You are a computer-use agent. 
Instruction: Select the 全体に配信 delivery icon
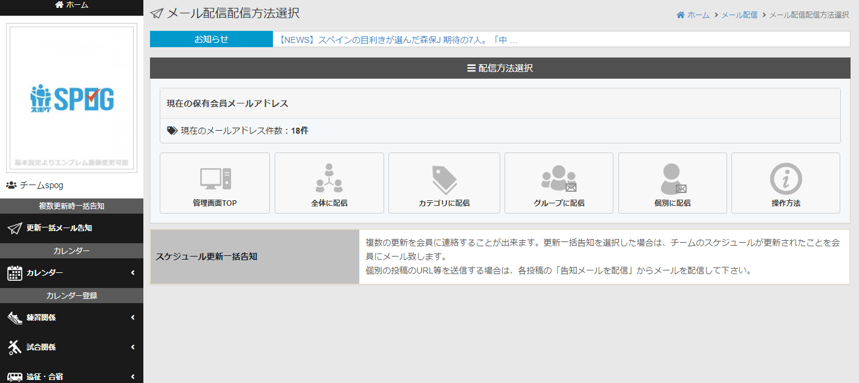pyautogui.click(x=329, y=178)
